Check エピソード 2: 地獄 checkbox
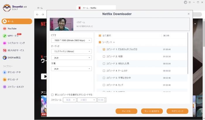 pos(104,57)
